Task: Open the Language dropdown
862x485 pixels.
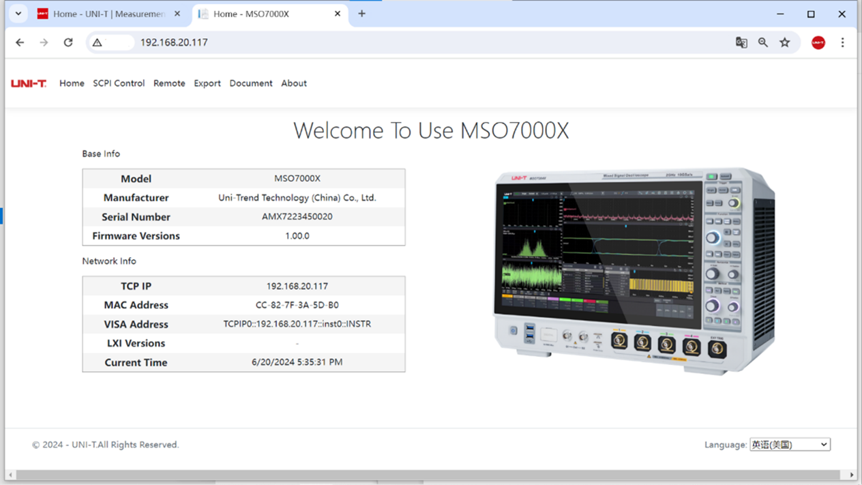Action: pos(790,445)
